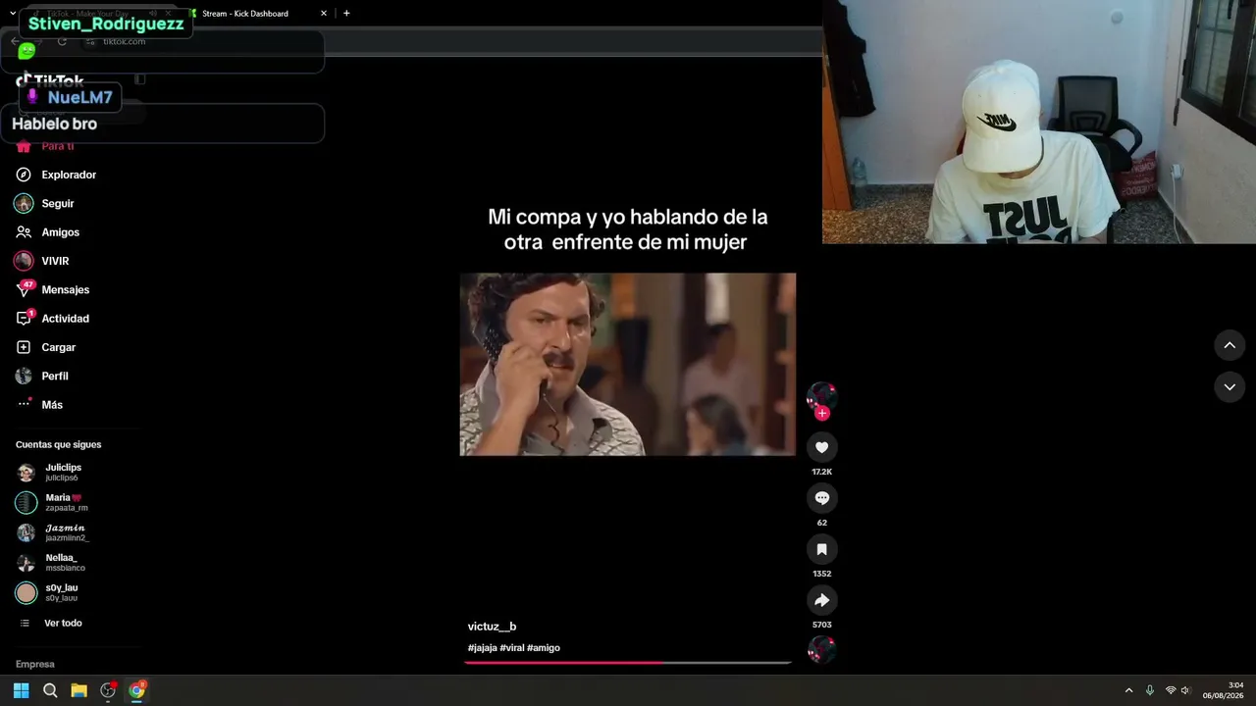Show hidden system tray icons
Viewport: 1256px width, 706px height.
(x=1128, y=690)
